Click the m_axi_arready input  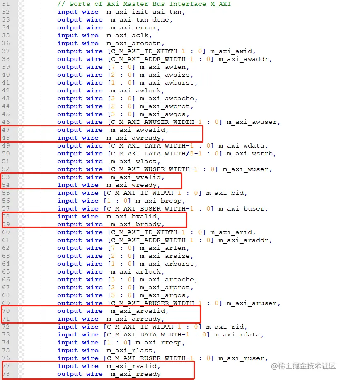[133, 319]
